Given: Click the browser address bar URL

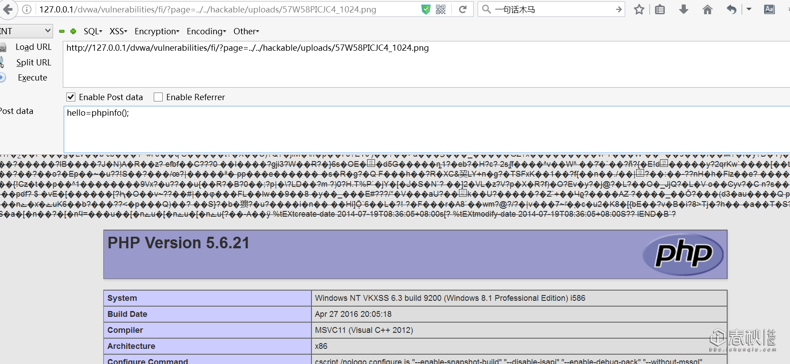Looking at the screenshot, I should point(208,9).
